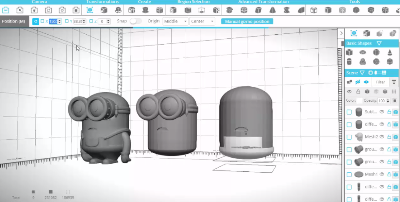
Task: Select the 360 view camera icon
Action: click(x=5, y=10)
